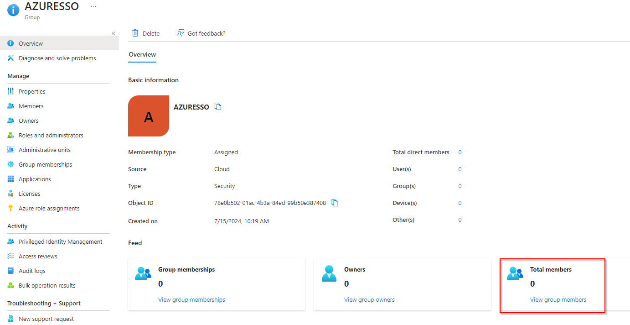The width and height of the screenshot is (630, 325).
Task: Click the User(s) count link
Action: click(460, 169)
